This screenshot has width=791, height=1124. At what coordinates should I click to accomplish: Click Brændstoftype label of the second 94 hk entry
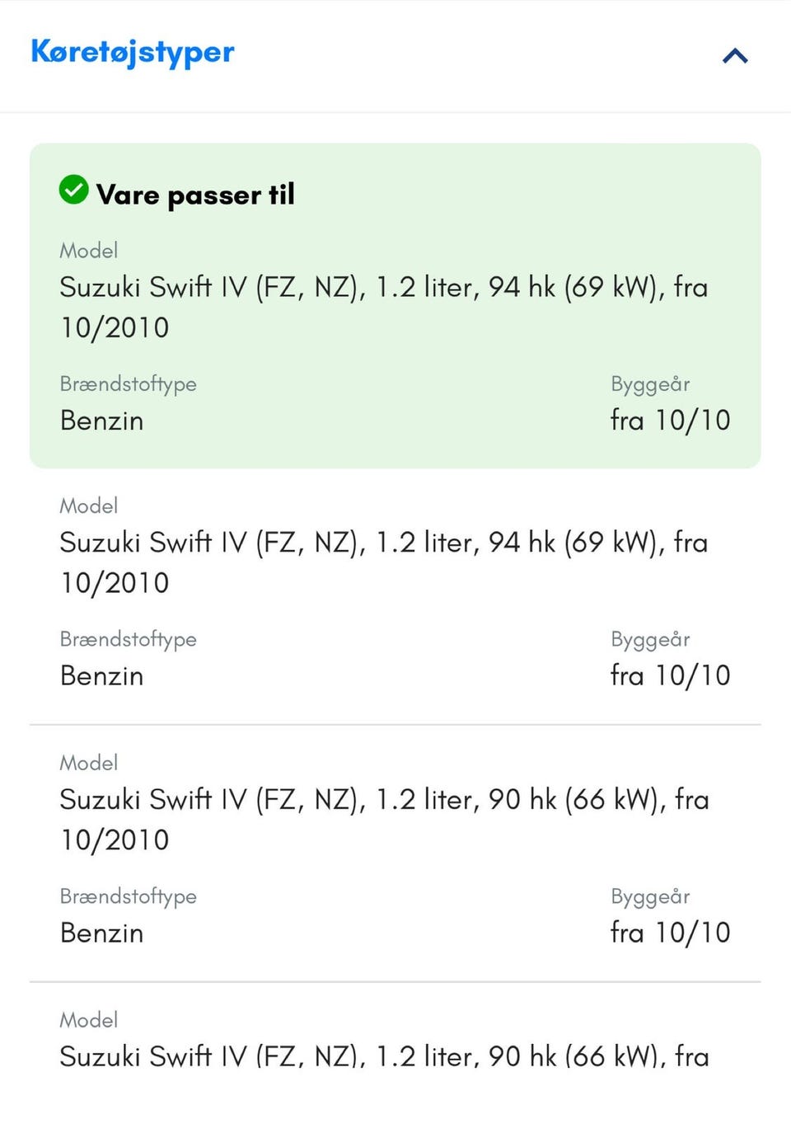(128, 640)
